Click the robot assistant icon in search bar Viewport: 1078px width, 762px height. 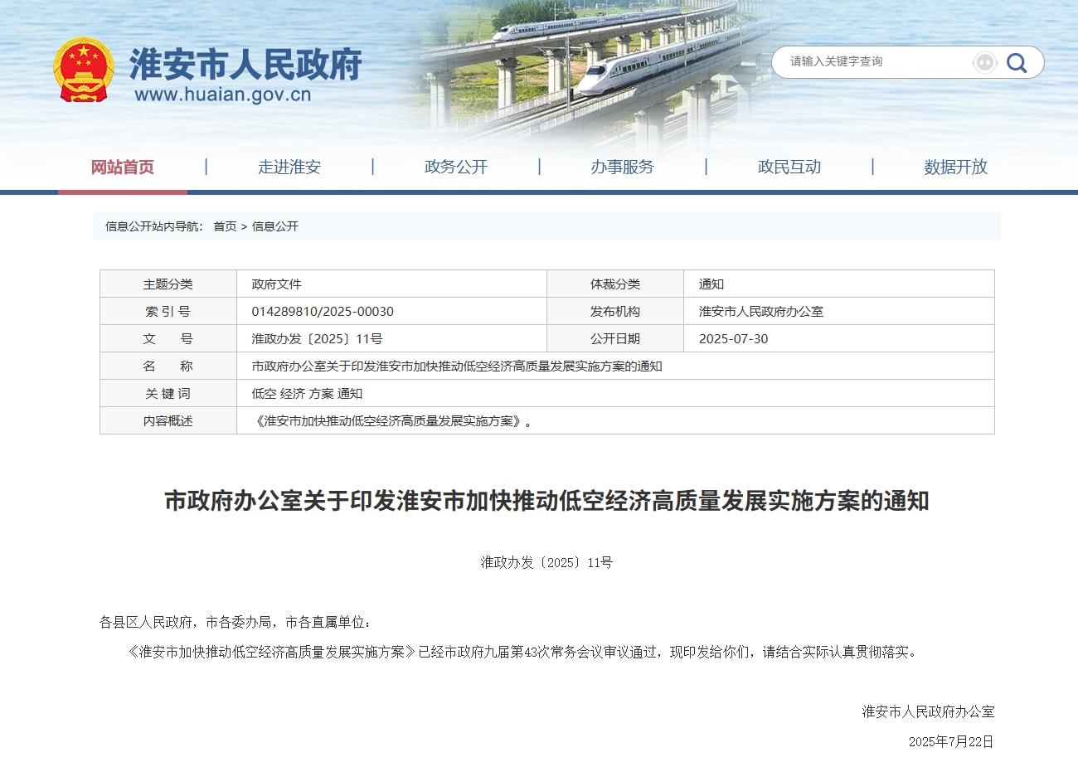984,62
